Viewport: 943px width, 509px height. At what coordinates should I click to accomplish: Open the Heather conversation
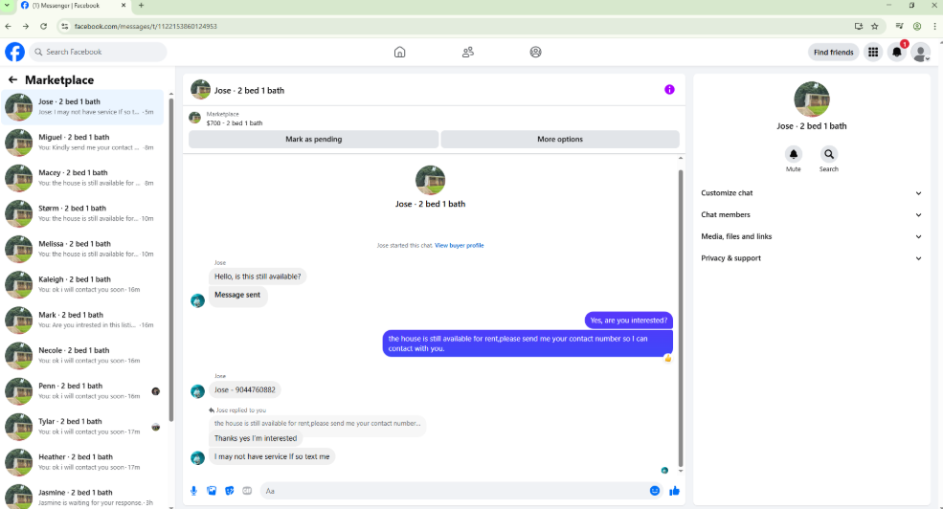pos(82,461)
